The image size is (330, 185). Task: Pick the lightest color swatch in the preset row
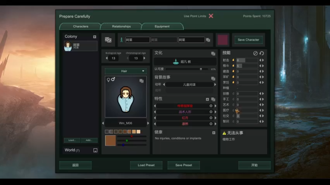pos(139,132)
